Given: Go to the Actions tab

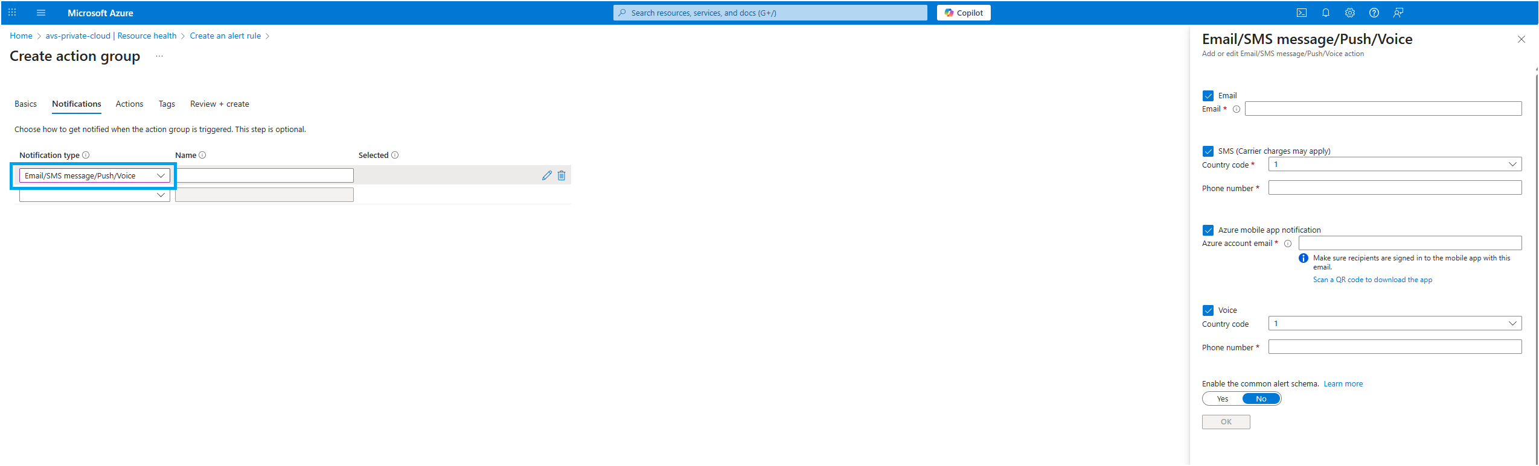Looking at the screenshot, I should (x=129, y=104).
